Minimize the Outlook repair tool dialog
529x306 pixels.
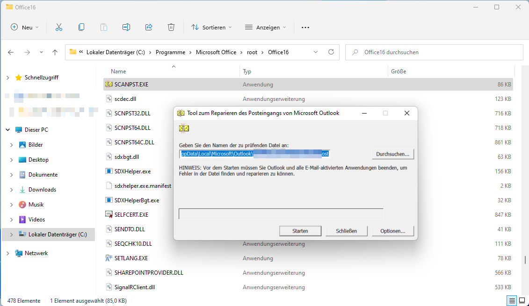(x=364, y=113)
